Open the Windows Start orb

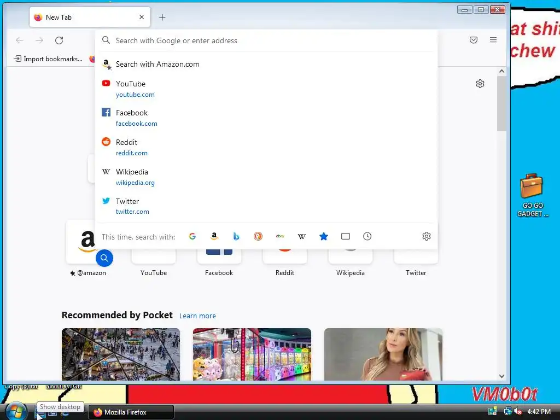tap(16, 411)
